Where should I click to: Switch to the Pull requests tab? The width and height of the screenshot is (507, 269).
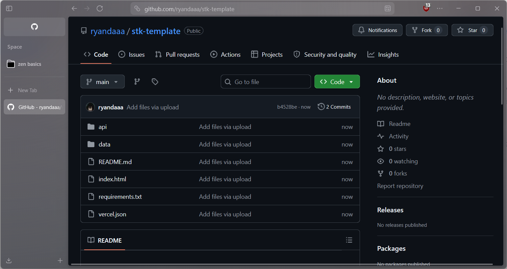pos(177,55)
